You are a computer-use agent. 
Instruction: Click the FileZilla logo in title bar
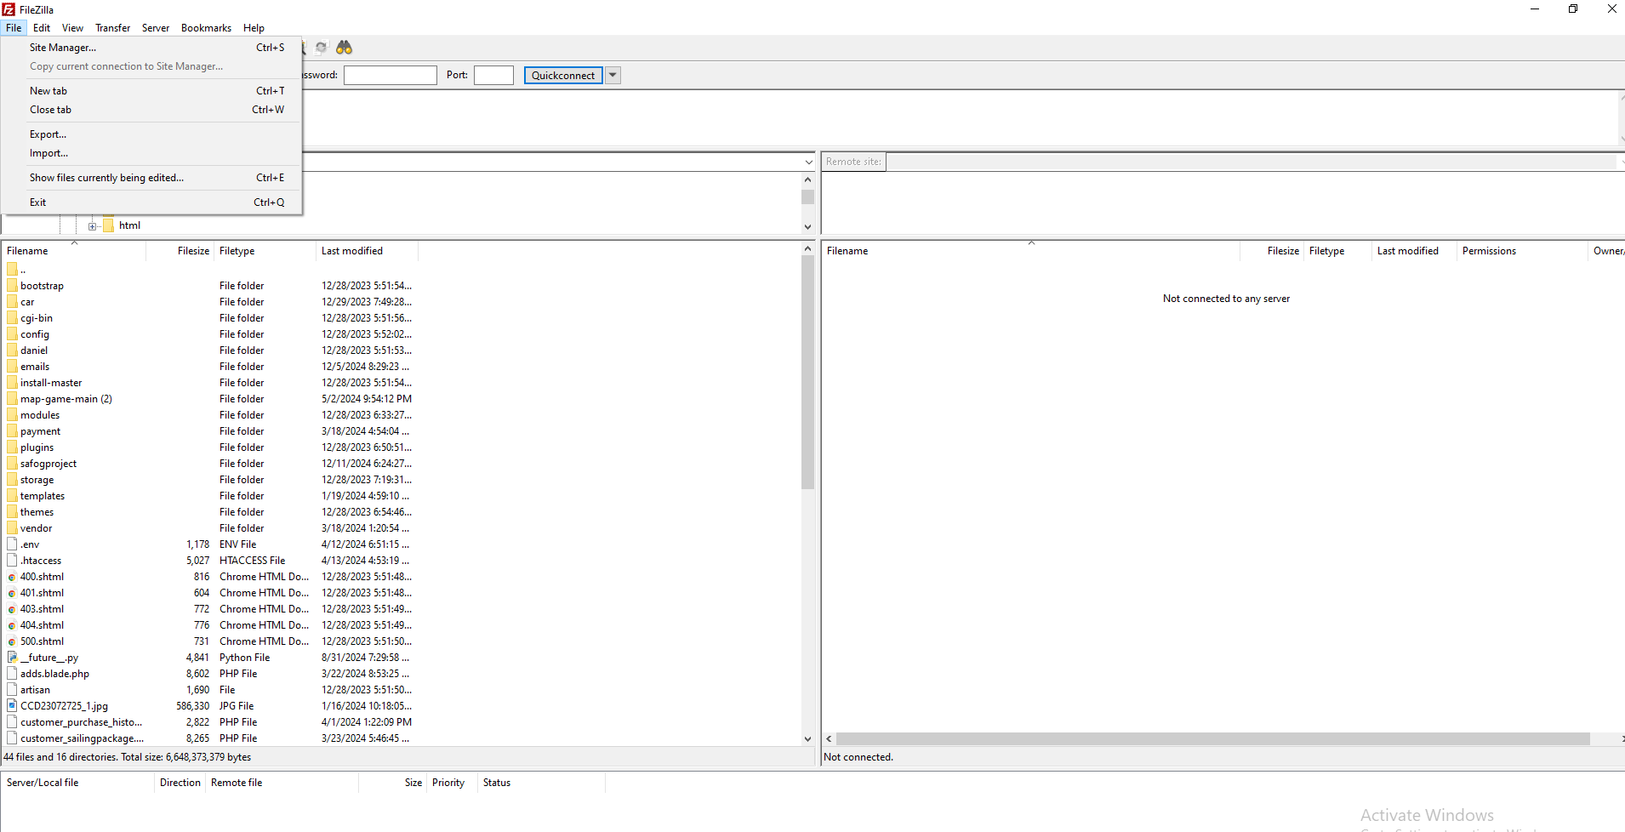pyautogui.click(x=9, y=9)
